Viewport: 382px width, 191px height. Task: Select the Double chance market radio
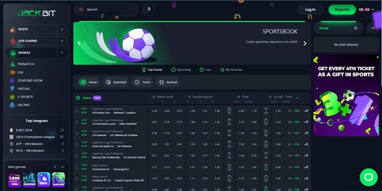tap(189, 97)
